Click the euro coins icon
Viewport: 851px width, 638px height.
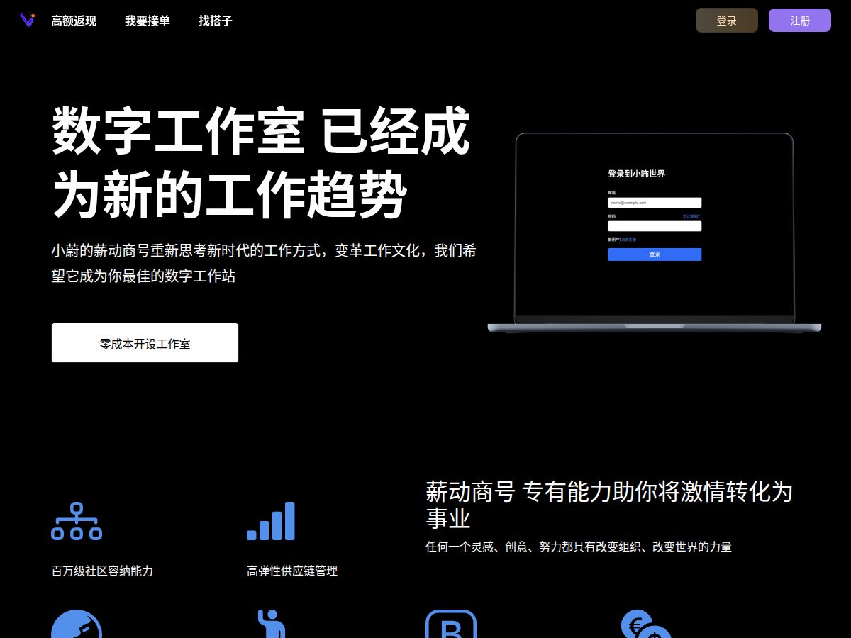(646, 625)
